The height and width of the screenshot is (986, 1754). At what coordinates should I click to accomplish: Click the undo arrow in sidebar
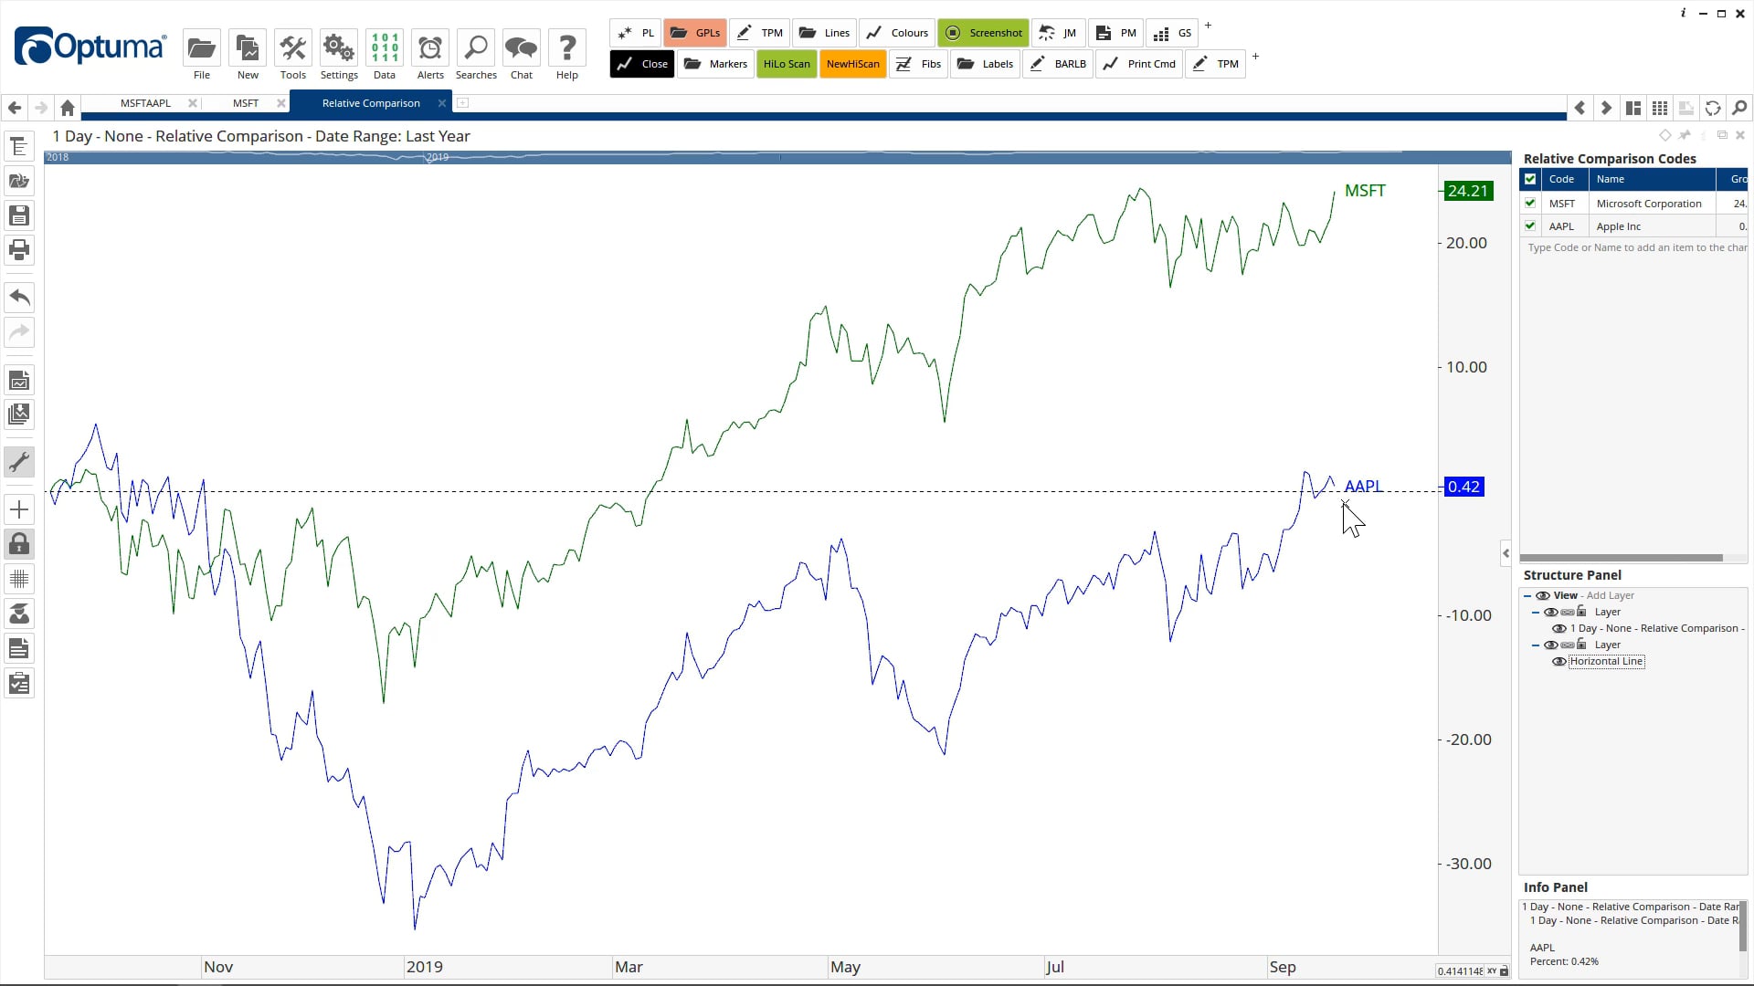point(19,297)
